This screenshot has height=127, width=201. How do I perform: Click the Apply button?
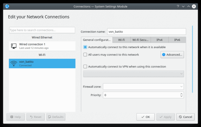[165, 117]
